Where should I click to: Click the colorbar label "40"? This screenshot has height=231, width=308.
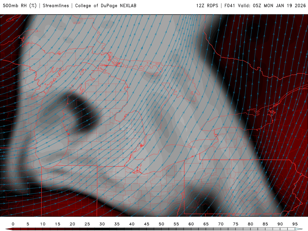[x=132, y=224]
